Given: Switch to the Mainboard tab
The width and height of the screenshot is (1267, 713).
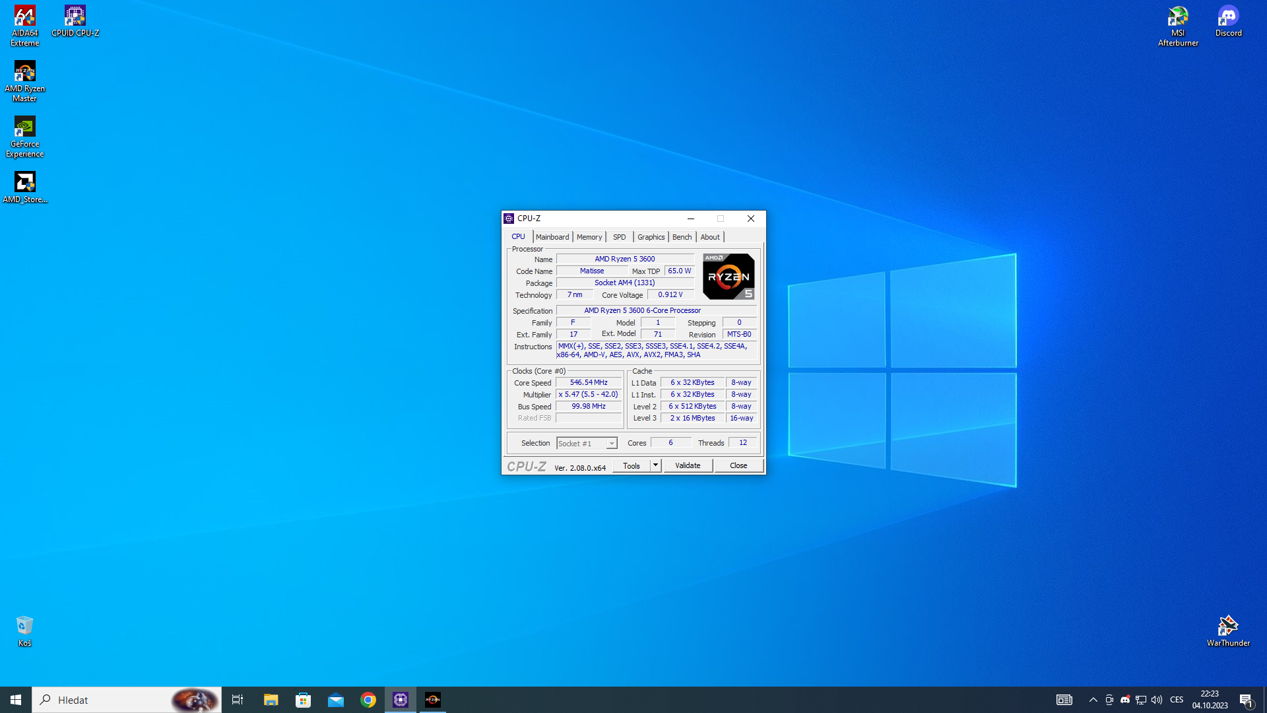Looking at the screenshot, I should [552, 237].
